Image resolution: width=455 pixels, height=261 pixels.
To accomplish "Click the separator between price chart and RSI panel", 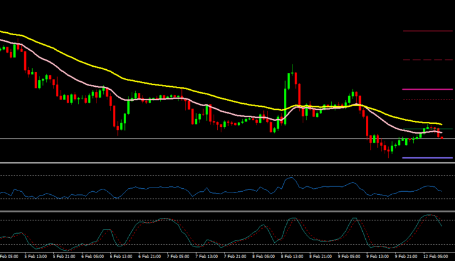I will [227, 163].
